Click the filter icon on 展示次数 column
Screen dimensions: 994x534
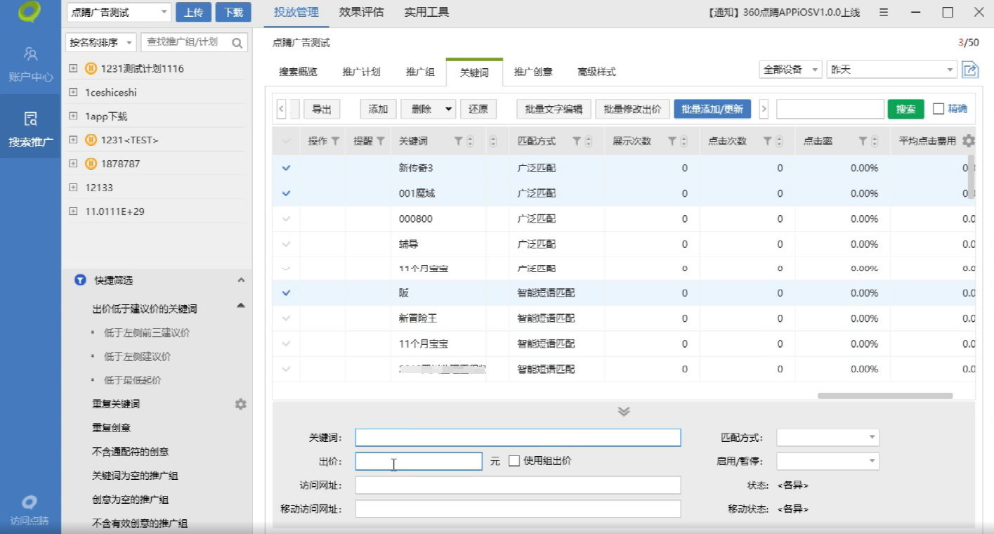672,141
